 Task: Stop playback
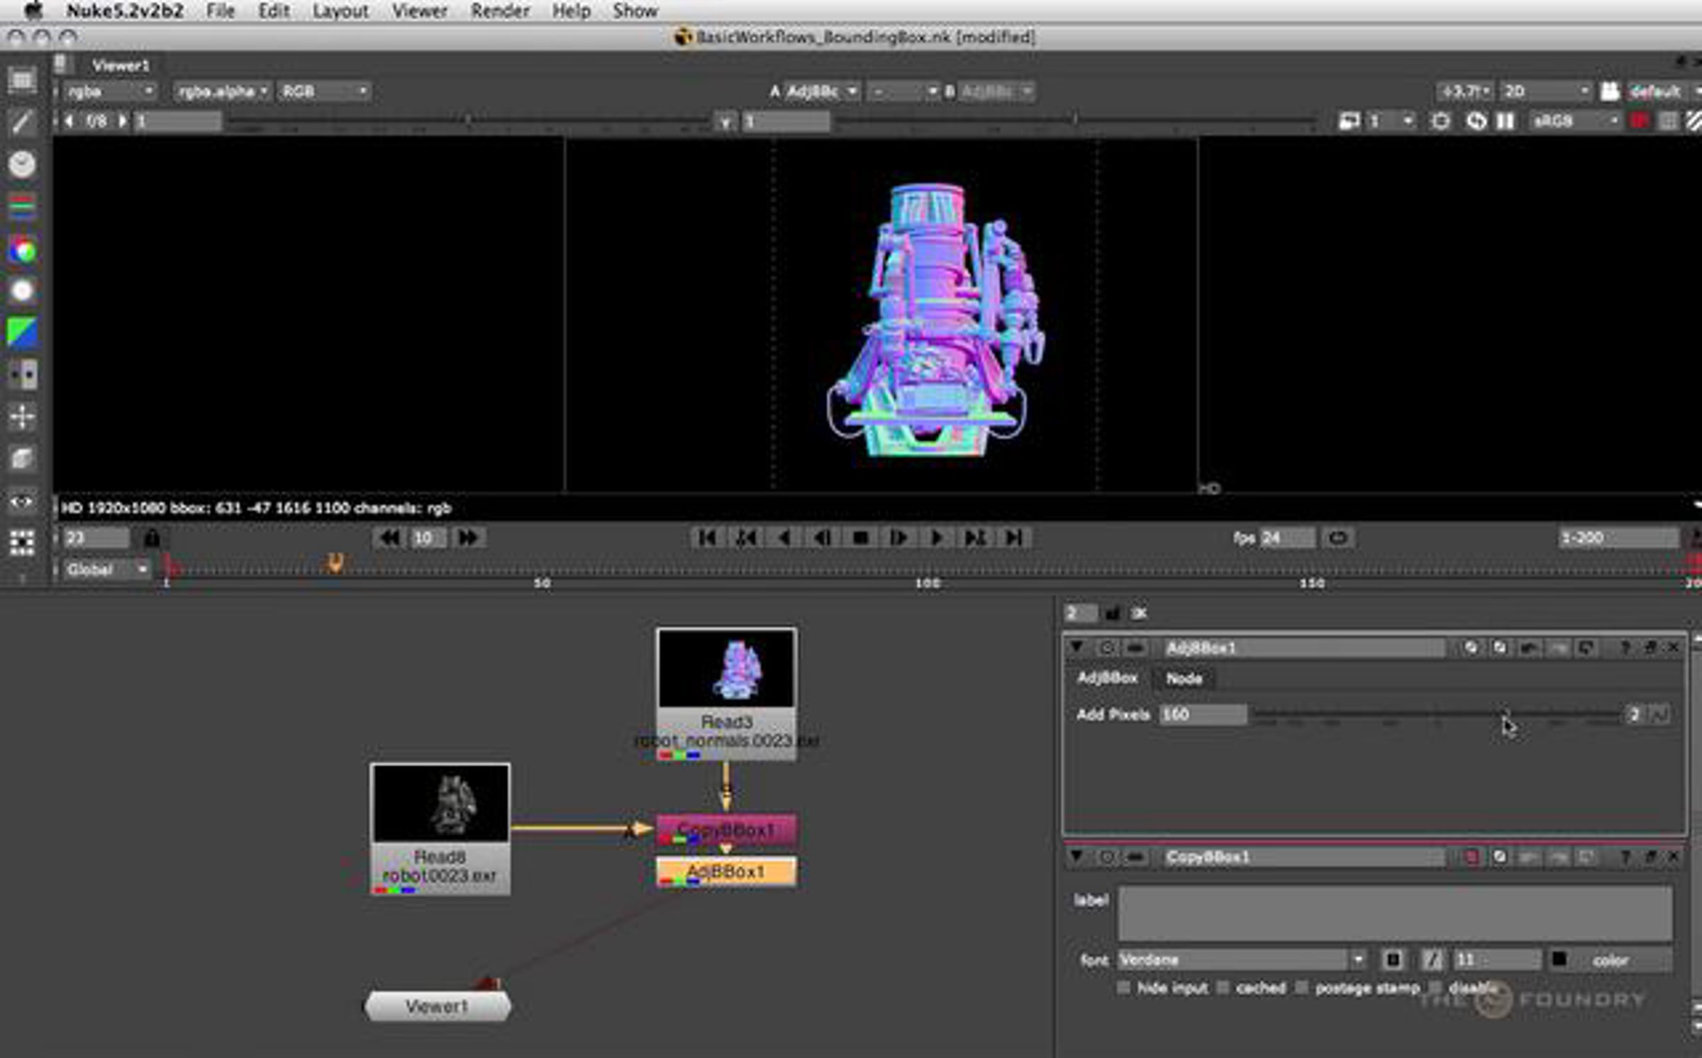tap(860, 538)
